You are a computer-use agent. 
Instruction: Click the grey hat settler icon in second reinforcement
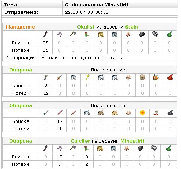pyautogui.click(x=170, y=113)
